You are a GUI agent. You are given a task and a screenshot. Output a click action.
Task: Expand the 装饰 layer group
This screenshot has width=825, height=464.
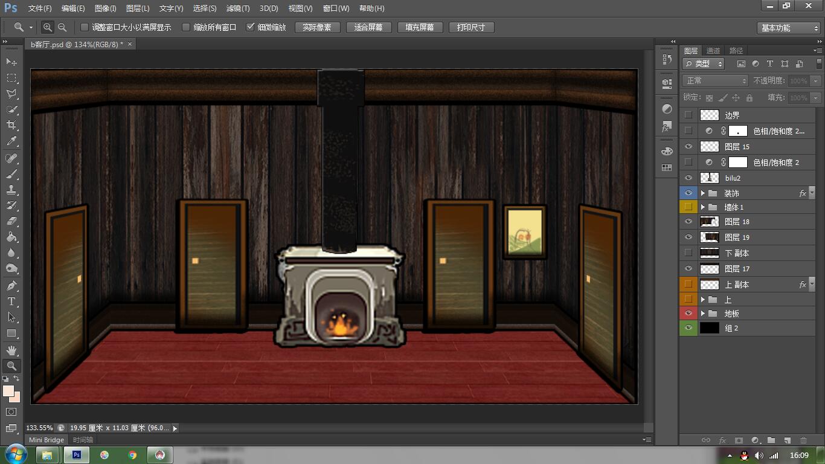coord(703,193)
